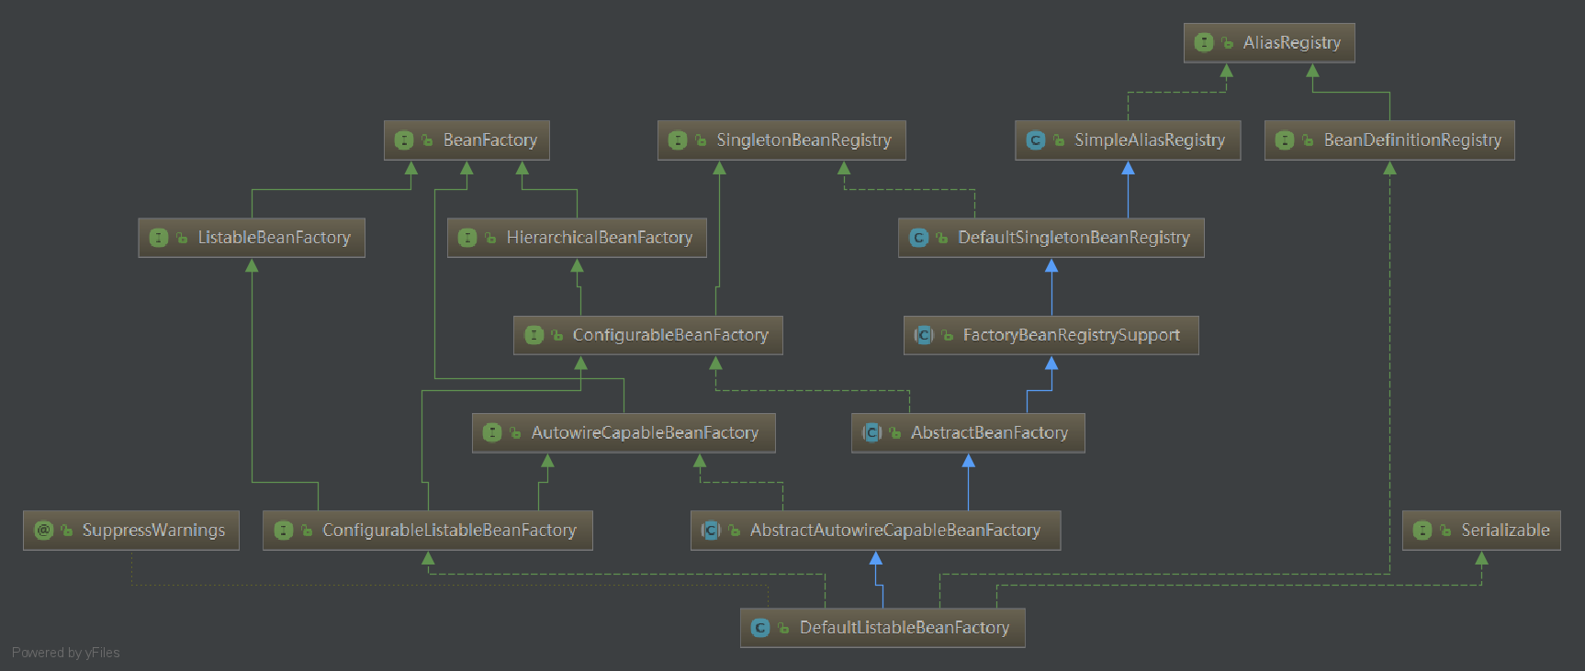Select the 'ListableBeanFactory' label text
This screenshot has height=671, width=1585.
(x=275, y=237)
